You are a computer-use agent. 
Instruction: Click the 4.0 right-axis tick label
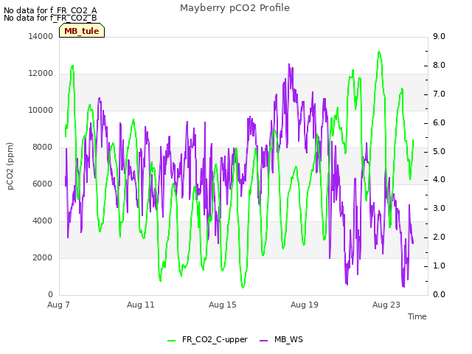pos(439,180)
